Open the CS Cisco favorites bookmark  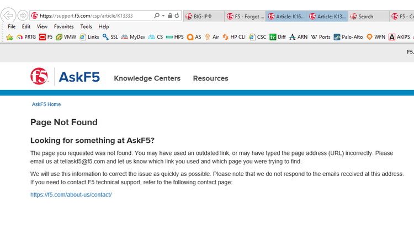(156, 37)
